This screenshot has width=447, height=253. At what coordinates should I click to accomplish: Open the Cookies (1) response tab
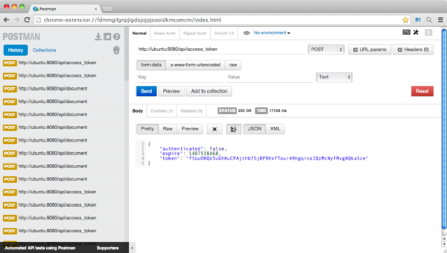point(162,111)
